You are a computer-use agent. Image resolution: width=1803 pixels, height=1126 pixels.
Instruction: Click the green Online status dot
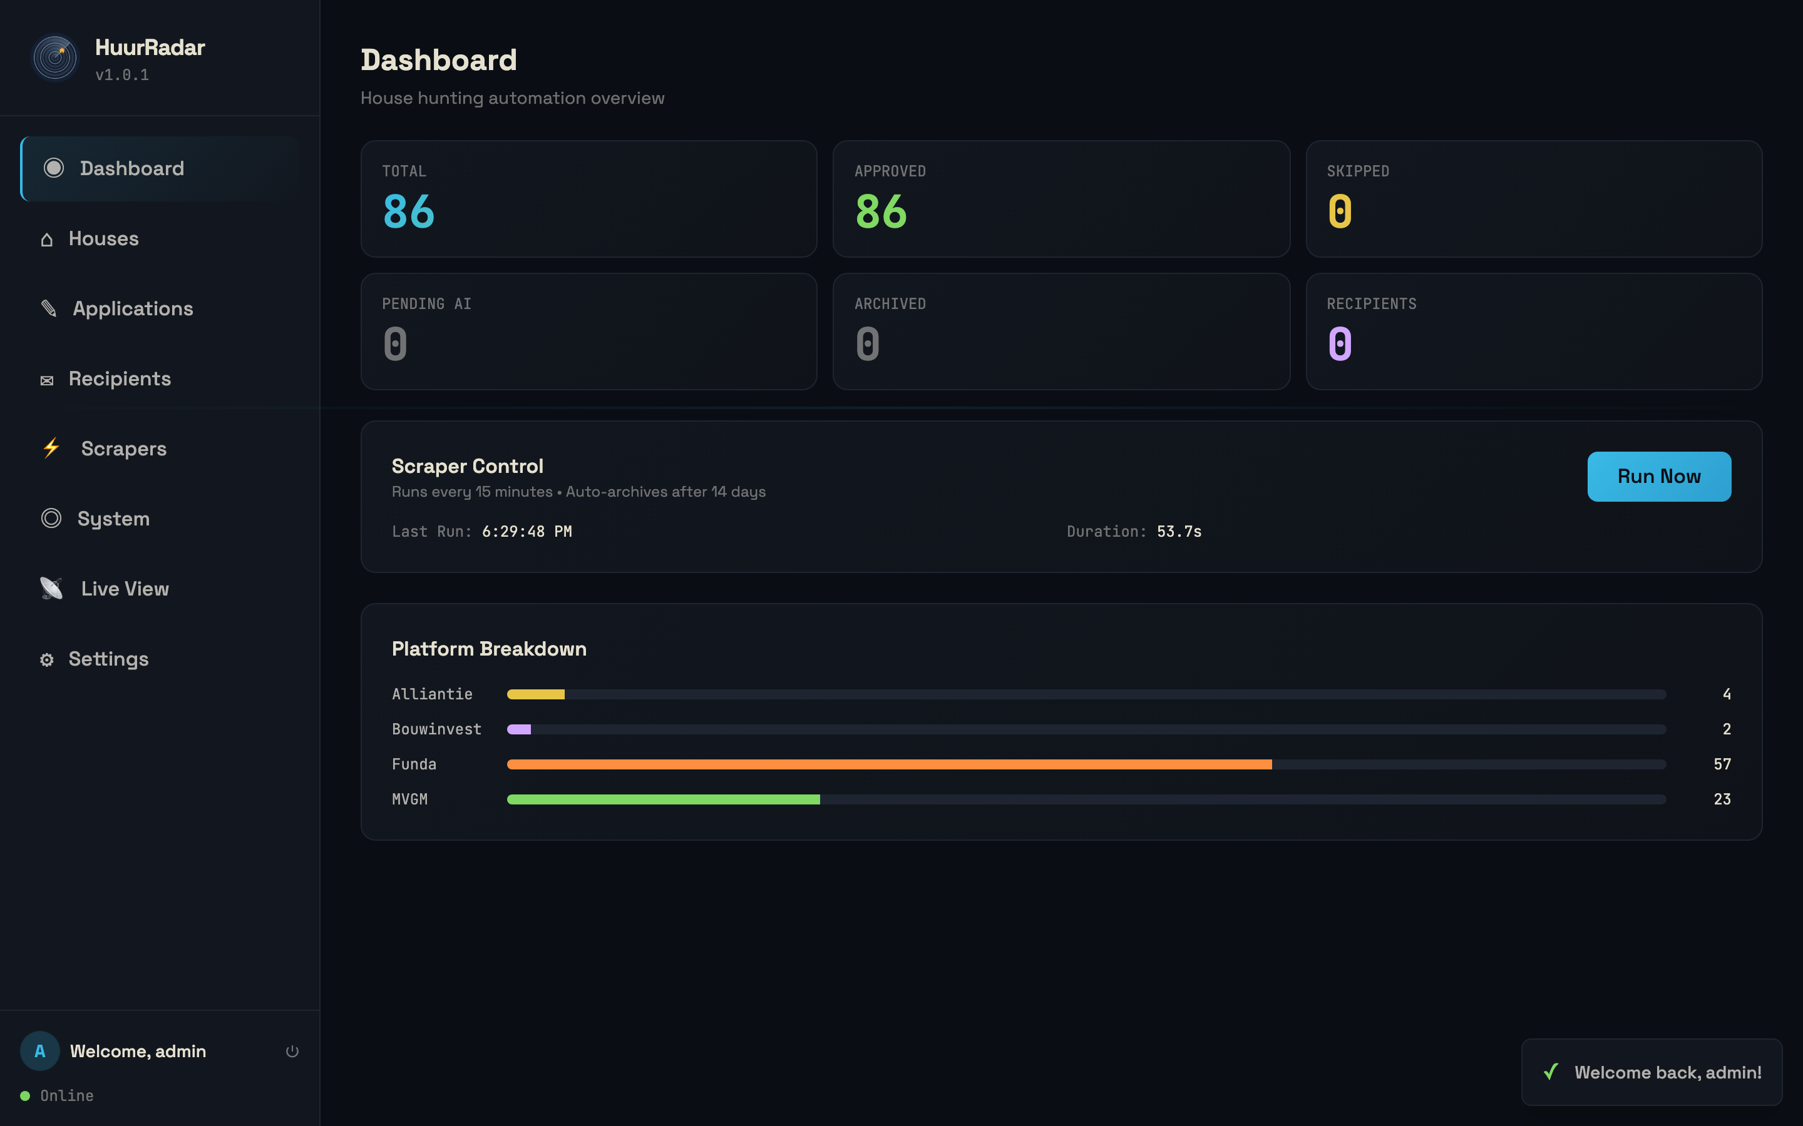click(x=25, y=1095)
